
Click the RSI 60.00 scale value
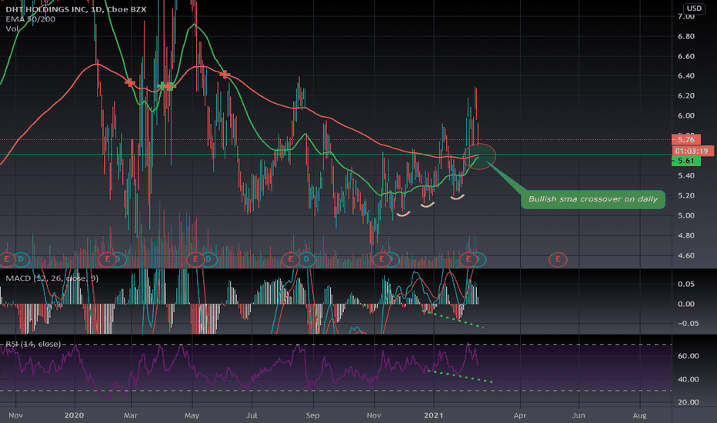point(688,356)
